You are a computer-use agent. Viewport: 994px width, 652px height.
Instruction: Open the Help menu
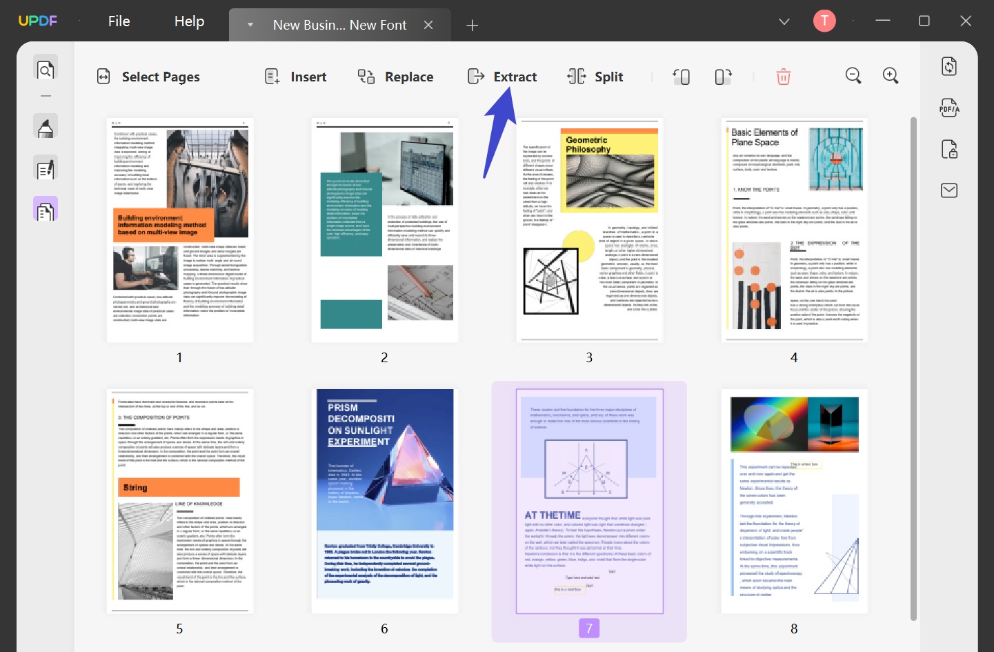coord(188,21)
